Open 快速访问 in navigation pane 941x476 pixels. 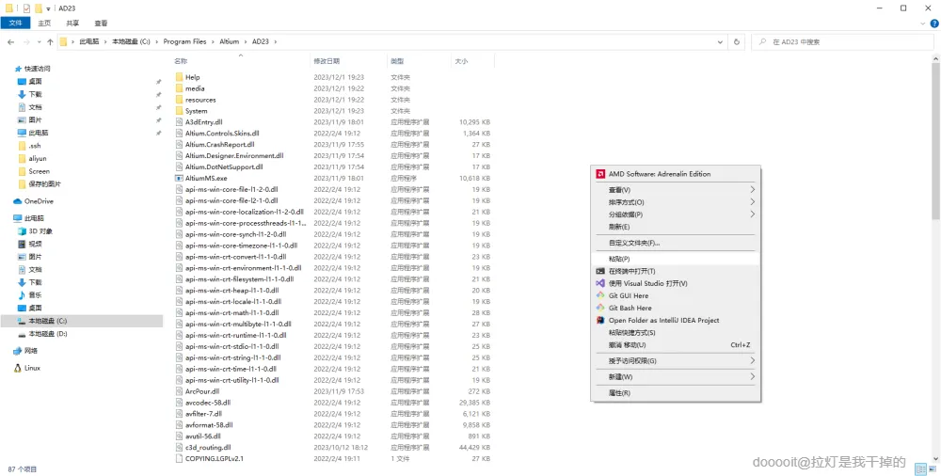tap(32, 69)
